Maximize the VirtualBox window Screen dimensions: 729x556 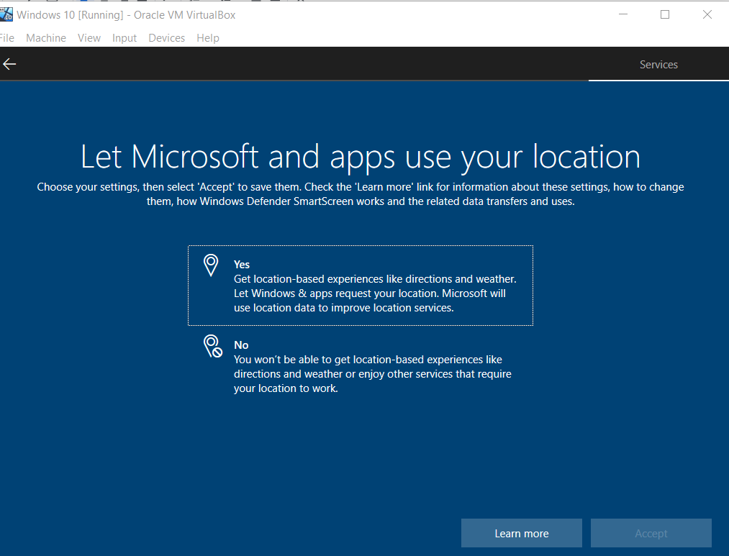point(665,14)
